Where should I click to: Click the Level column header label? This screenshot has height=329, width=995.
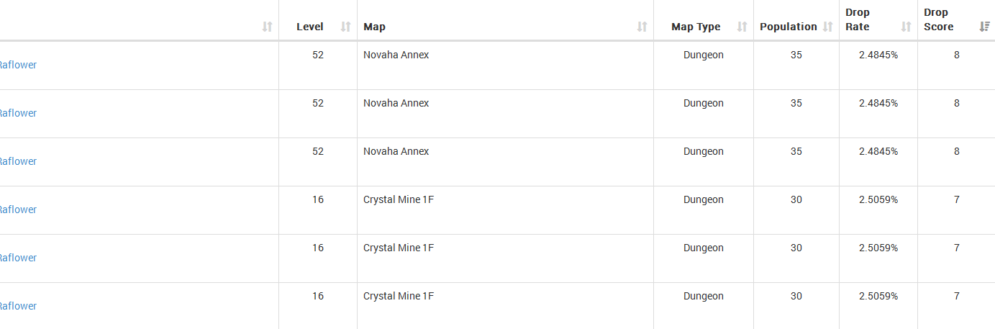click(309, 27)
